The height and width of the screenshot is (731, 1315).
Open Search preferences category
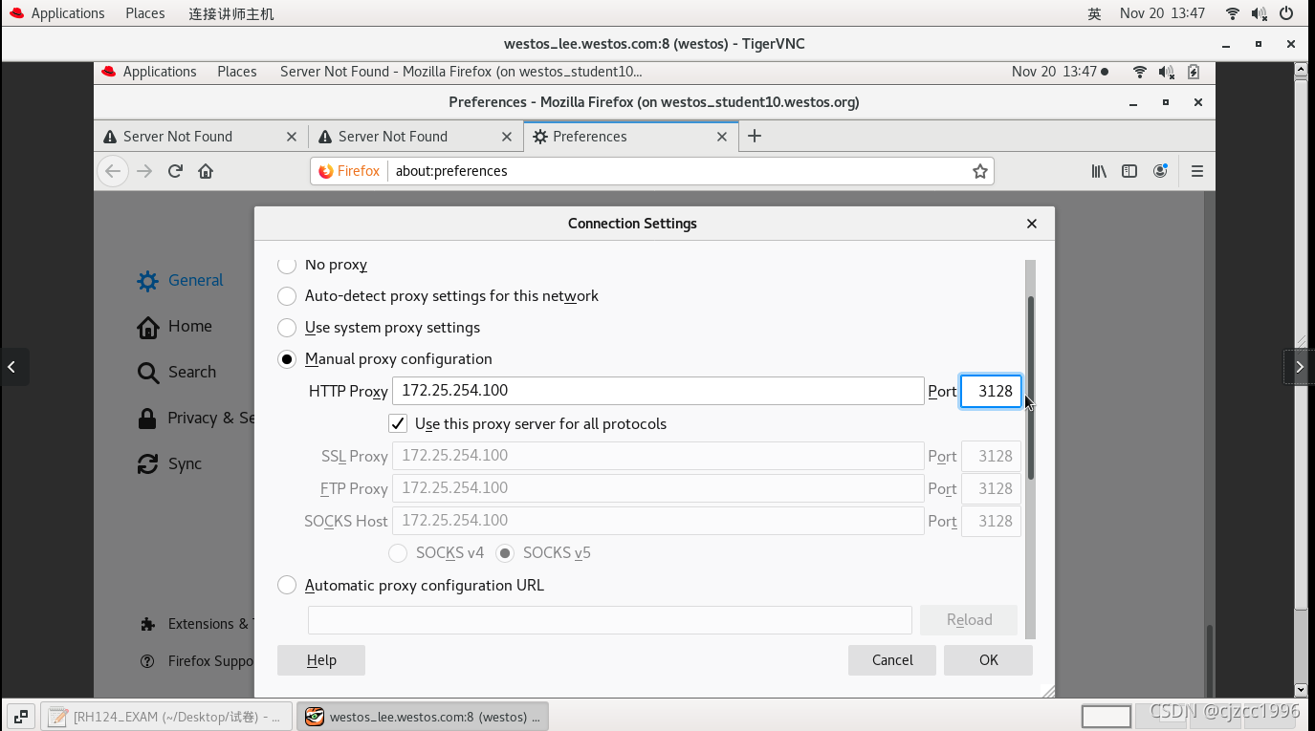(177, 372)
